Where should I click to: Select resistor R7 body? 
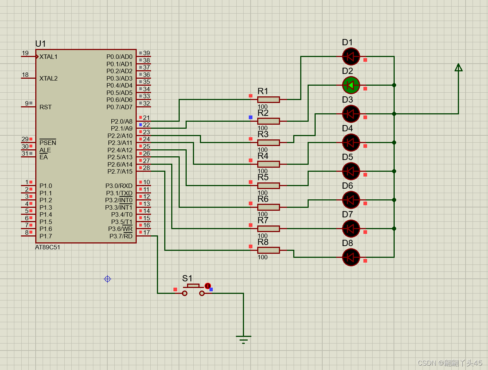pyautogui.click(x=269, y=229)
